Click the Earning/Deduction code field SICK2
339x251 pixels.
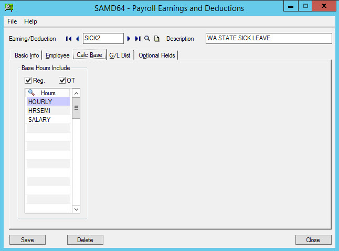coord(103,38)
